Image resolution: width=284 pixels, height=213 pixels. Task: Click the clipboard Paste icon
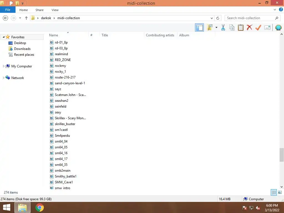click(240, 27)
